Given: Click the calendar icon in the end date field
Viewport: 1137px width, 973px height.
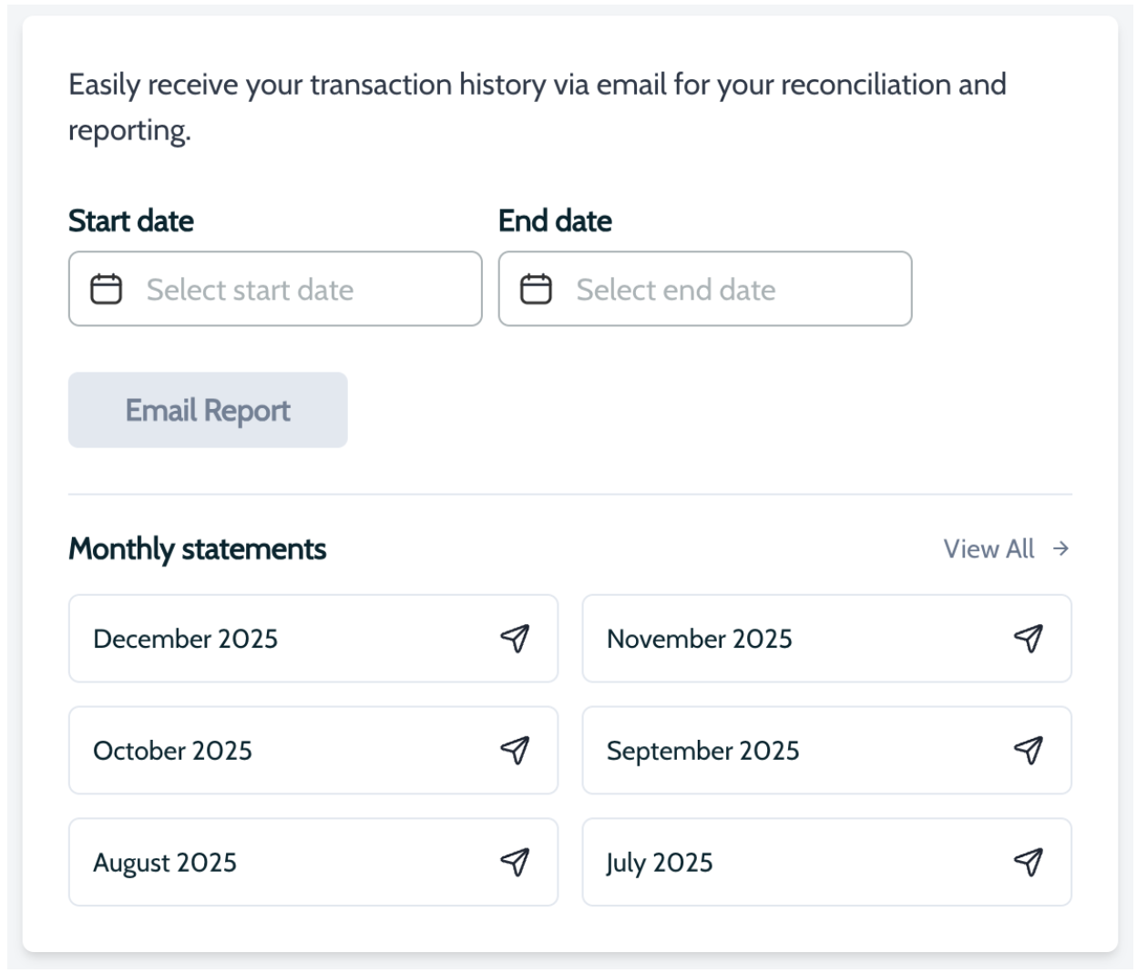Looking at the screenshot, I should click(536, 290).
